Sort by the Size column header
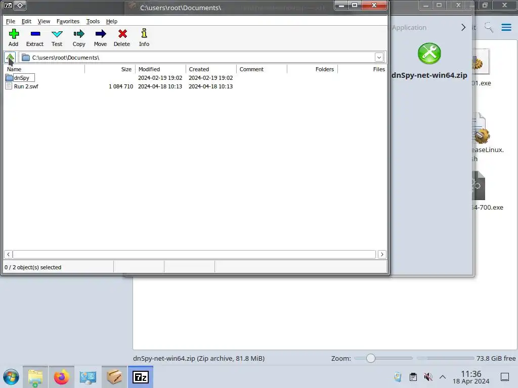 tap(110, 69)
